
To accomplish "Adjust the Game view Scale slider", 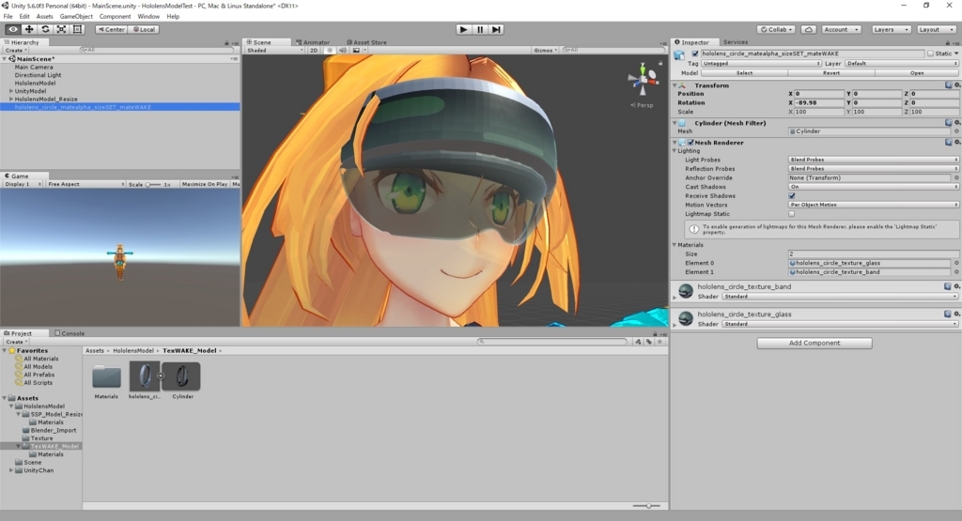I will tap(152, 184).
